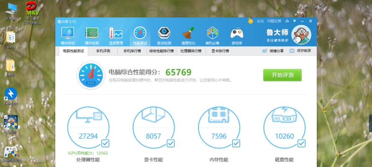Click the large speedometer score icon

pos(91,75)
